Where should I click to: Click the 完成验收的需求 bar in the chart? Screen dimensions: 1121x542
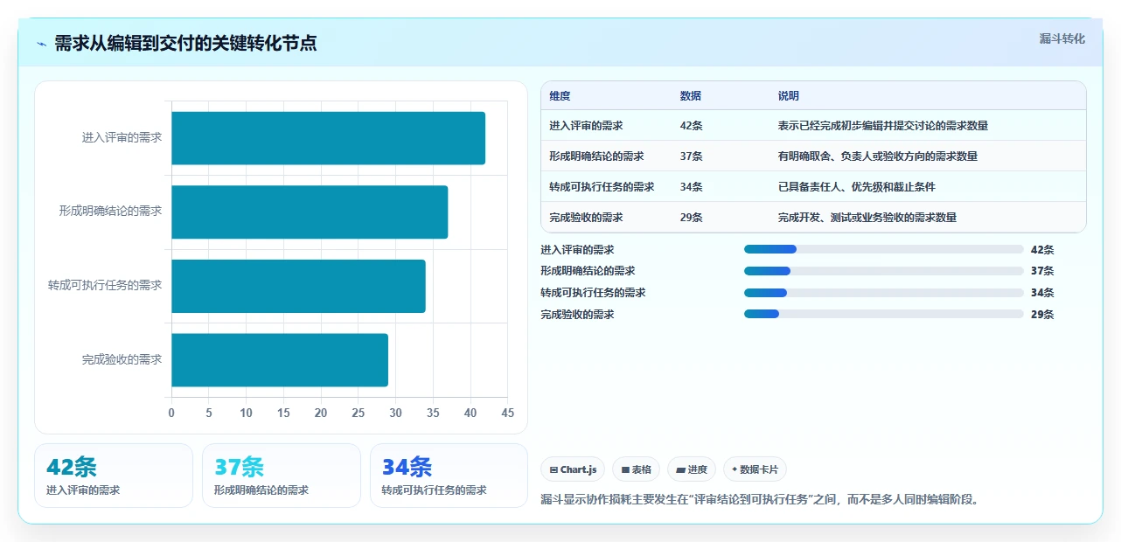[280, 359]
